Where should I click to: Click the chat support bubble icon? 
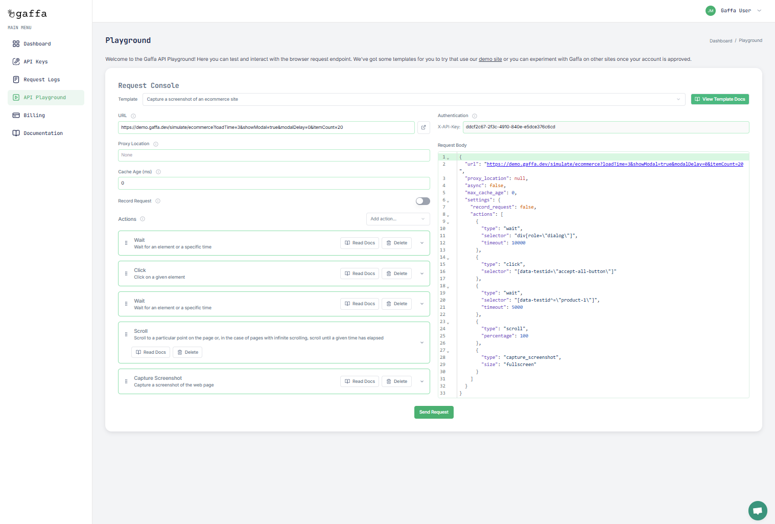coord(758,510)
